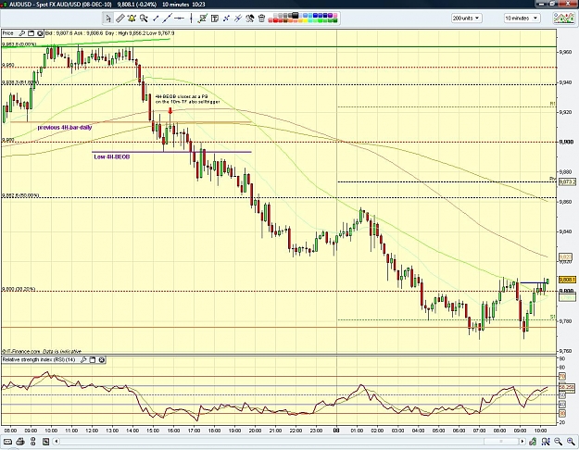Open the hammer settings tool
The height and width of the screenshot is (450, 579).
click(250, 19)
